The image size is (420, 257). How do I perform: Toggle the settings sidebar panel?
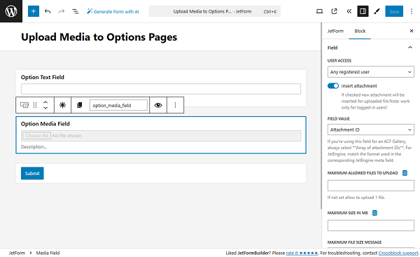coord(363,11)
